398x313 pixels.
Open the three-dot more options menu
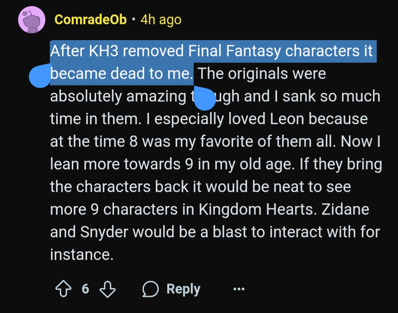[239, 290]
